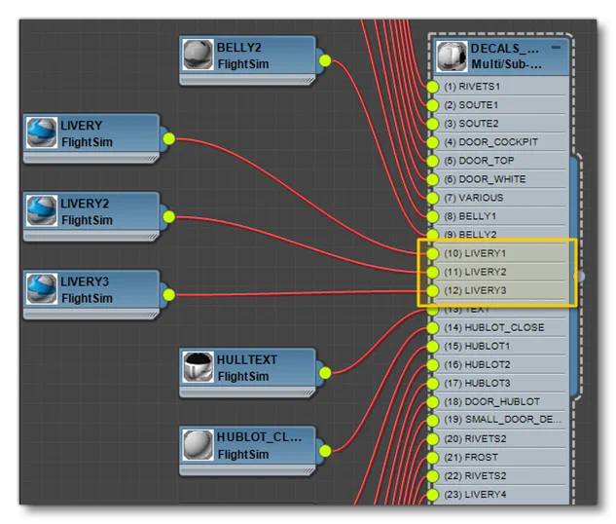Click input socket for (14) HUBLOT_CLOSE
This screenshot has width=616, height=524.
432,328
